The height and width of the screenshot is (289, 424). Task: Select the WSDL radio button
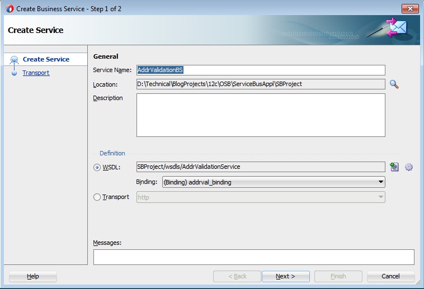[97, 167]
